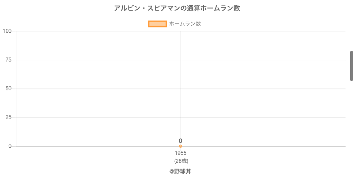Click the 75 y-axis tick label

[x=8, y=60]
